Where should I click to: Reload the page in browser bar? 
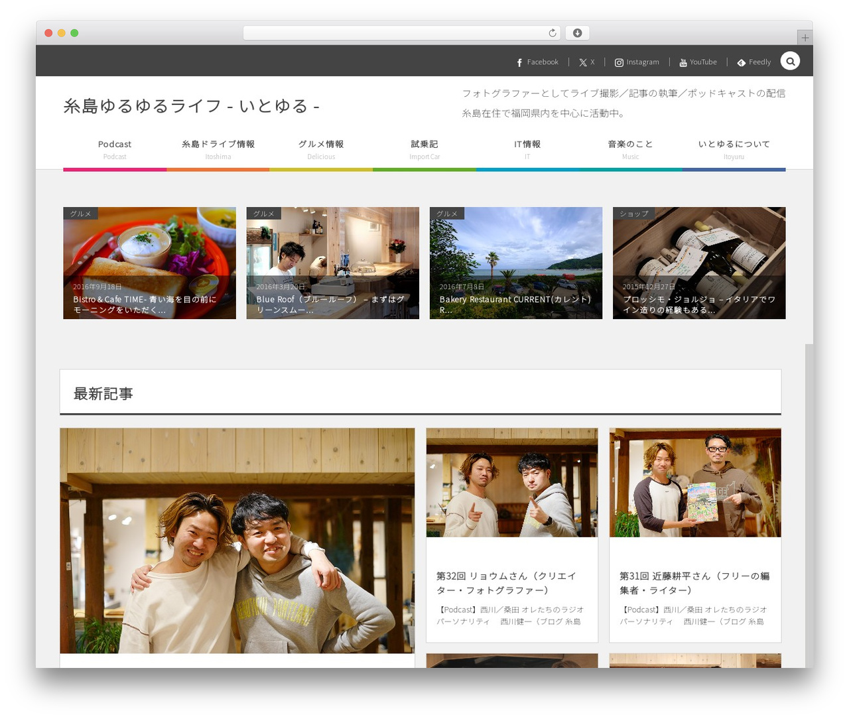[553, 33]
